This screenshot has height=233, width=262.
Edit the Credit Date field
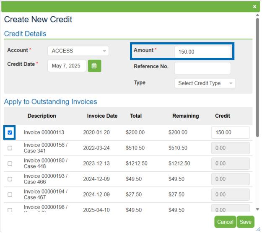click(66, 66)
